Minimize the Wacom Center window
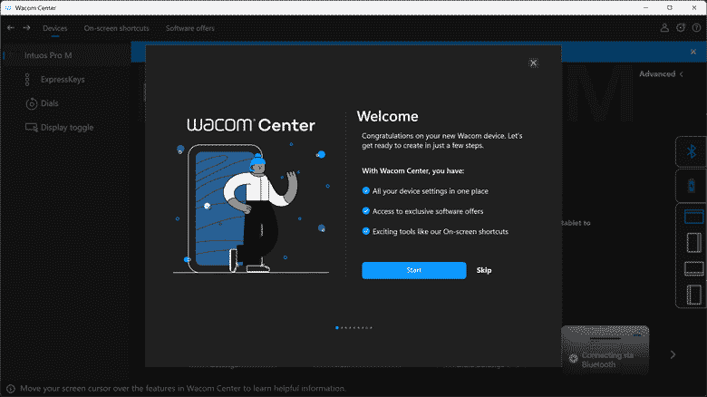Image resolution: width=707 pixels, height=397 pixels. click(x=645, y=7)
